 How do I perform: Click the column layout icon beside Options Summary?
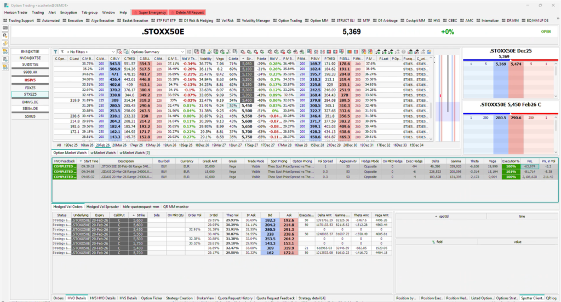point(189,52)
